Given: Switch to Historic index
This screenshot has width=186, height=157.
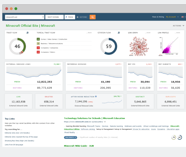Looking at the screenshot, I should tap(82, 17).
